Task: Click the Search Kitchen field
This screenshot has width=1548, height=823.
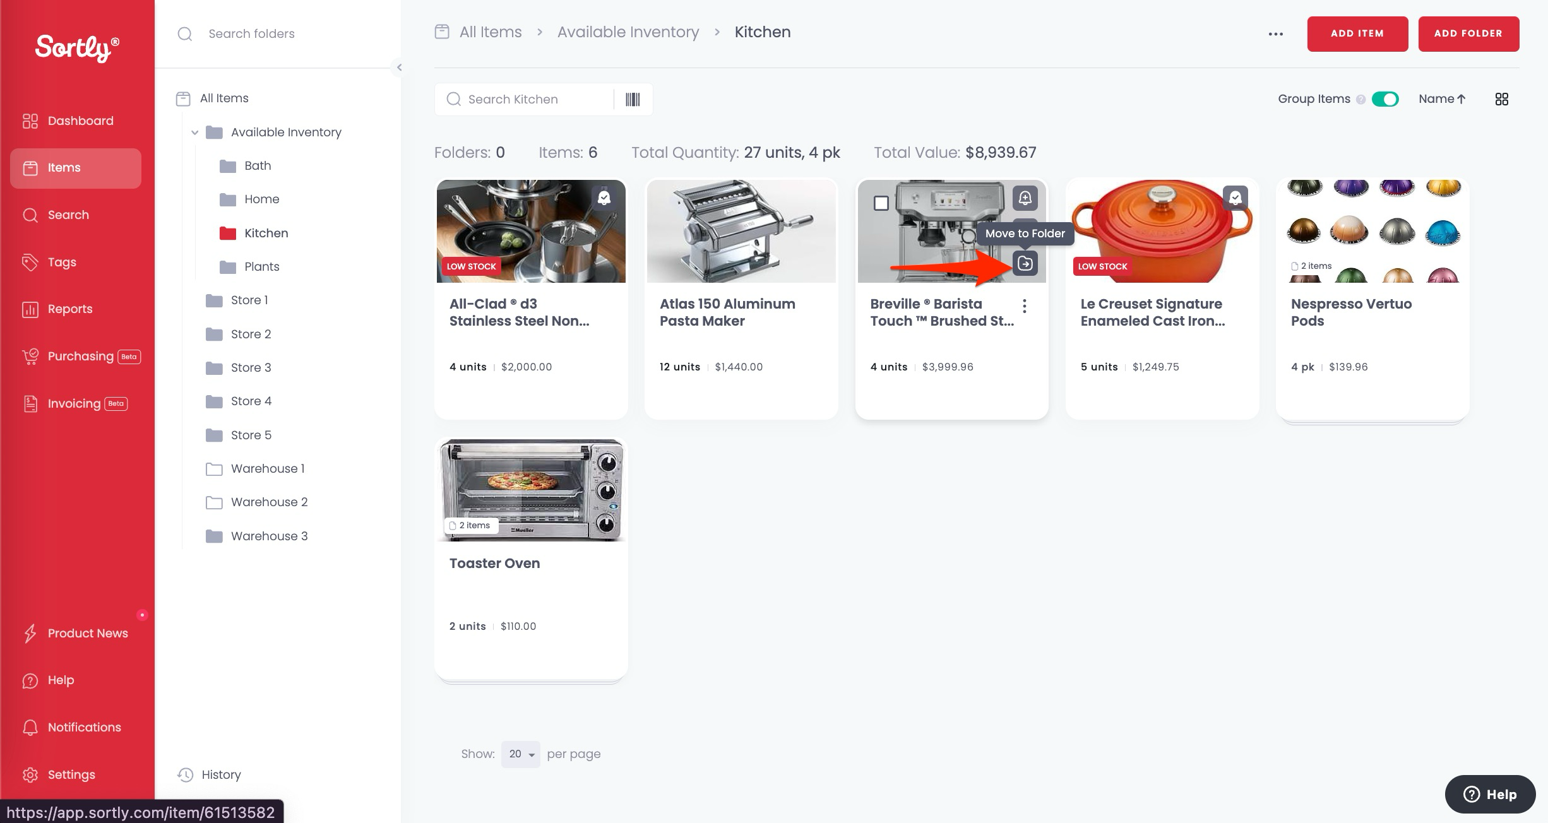Action: [x=524, y=100]
